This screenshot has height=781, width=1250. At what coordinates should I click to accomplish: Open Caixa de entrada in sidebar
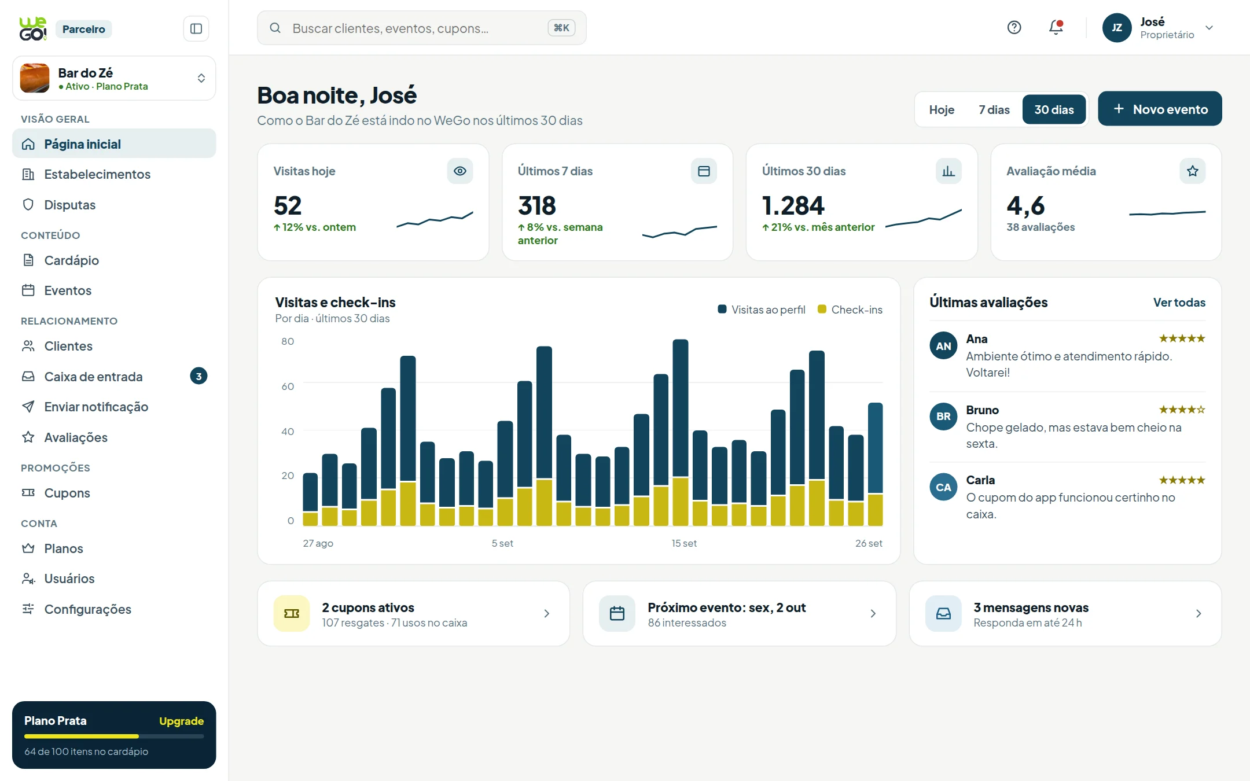point(114,377)
